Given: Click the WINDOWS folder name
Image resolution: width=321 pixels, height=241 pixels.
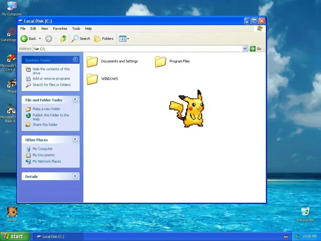Looking at the screenshot, I should (109, 79).
